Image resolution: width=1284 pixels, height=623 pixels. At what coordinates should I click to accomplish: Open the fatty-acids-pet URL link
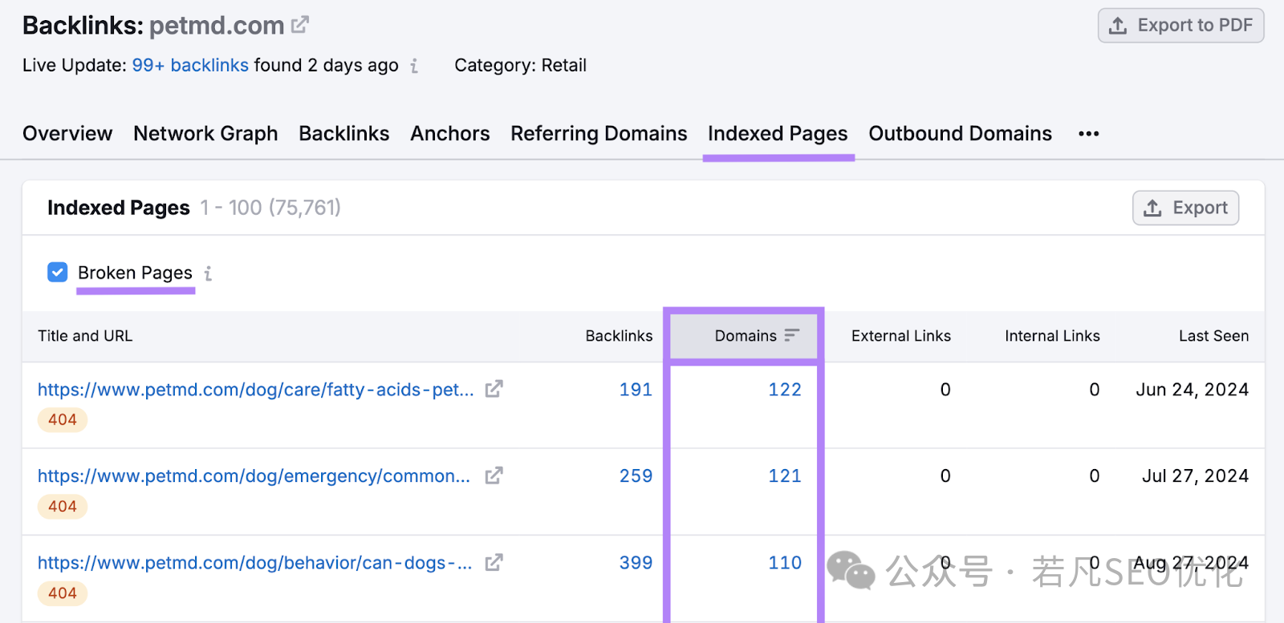tap(256, 390)
